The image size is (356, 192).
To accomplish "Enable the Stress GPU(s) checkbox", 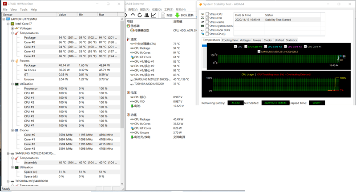I will pos(207,34).
